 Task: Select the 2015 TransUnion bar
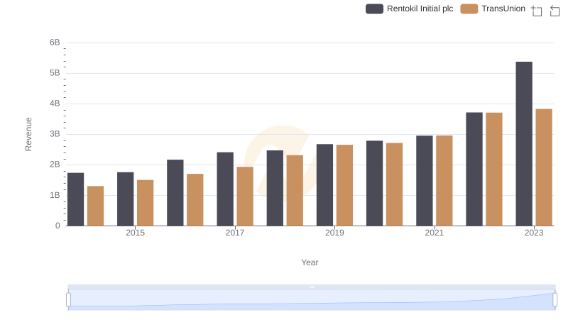click(x=146, y=203)
